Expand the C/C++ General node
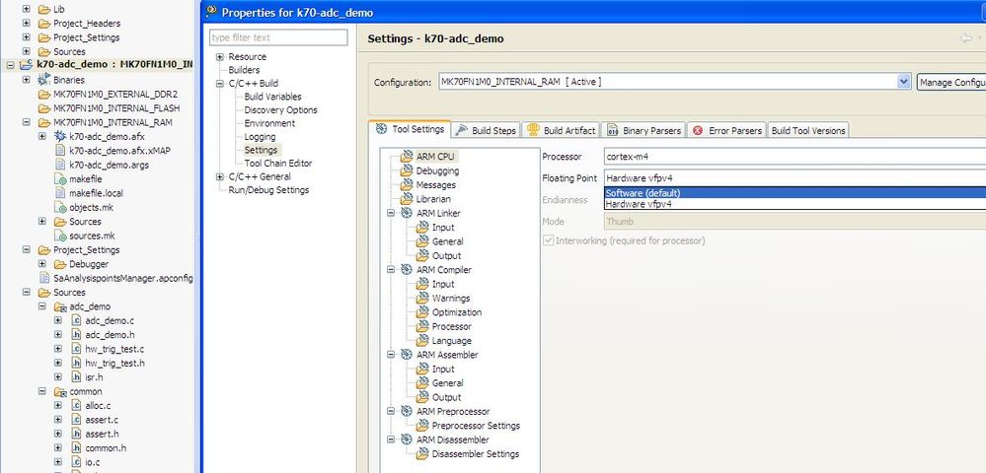 point(220,176)
